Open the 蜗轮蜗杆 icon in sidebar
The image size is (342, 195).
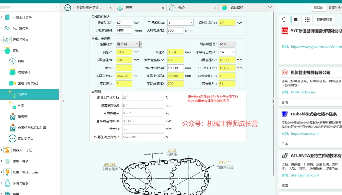pos(12,72)
